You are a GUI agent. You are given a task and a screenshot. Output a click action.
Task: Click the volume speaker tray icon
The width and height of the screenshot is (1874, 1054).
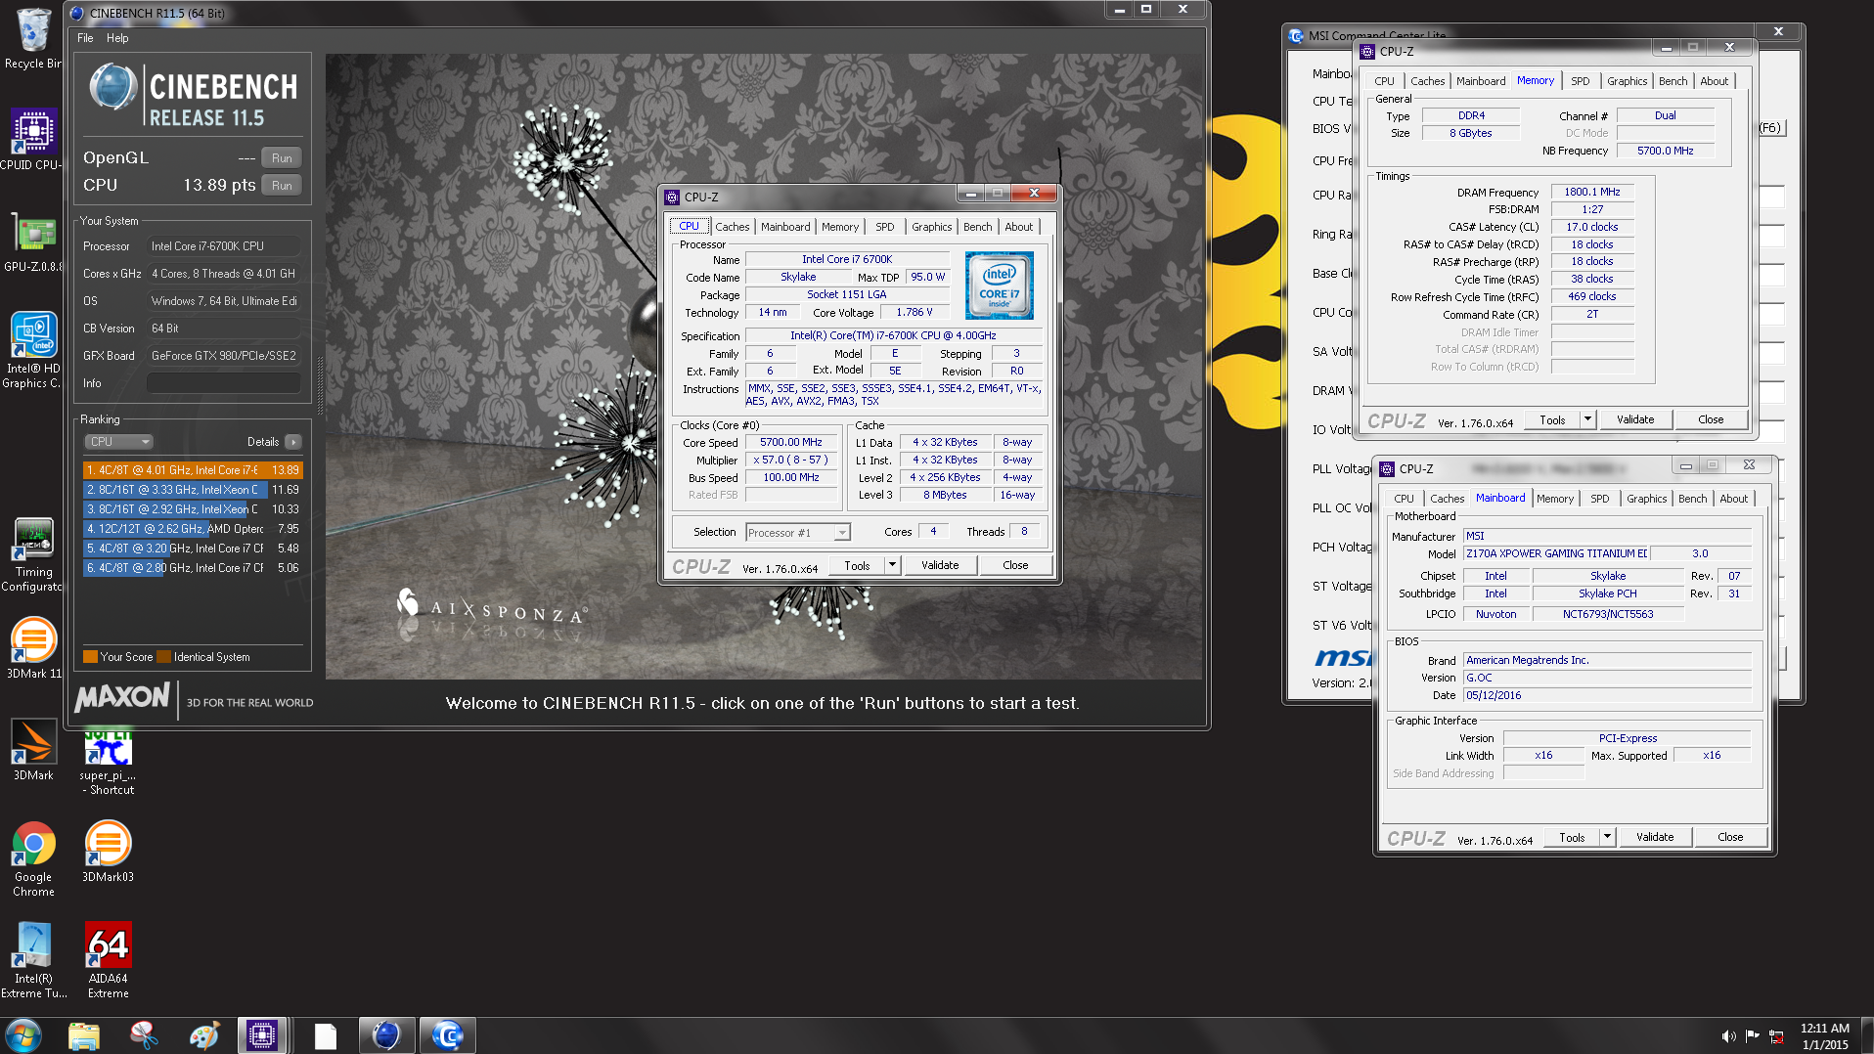[x=1728, y=1036]
